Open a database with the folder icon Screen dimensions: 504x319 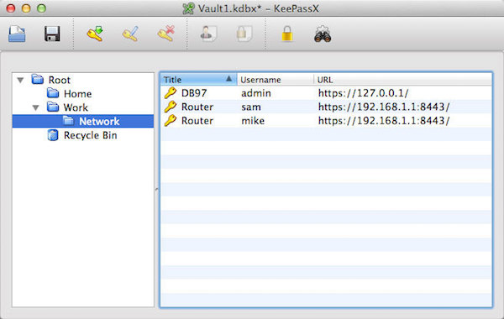[x=17, y=34]
